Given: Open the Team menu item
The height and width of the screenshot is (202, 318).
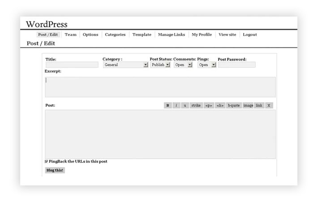Looking at the screenshot, I should [x=71, y=34].
